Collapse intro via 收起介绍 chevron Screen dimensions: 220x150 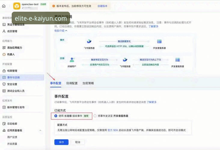coord(66,31)
